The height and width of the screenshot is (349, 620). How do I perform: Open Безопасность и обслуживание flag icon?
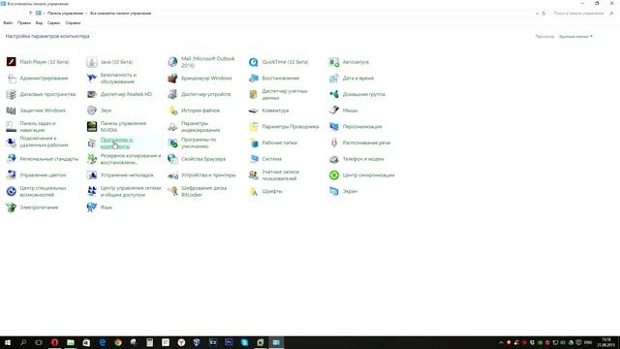92,78
